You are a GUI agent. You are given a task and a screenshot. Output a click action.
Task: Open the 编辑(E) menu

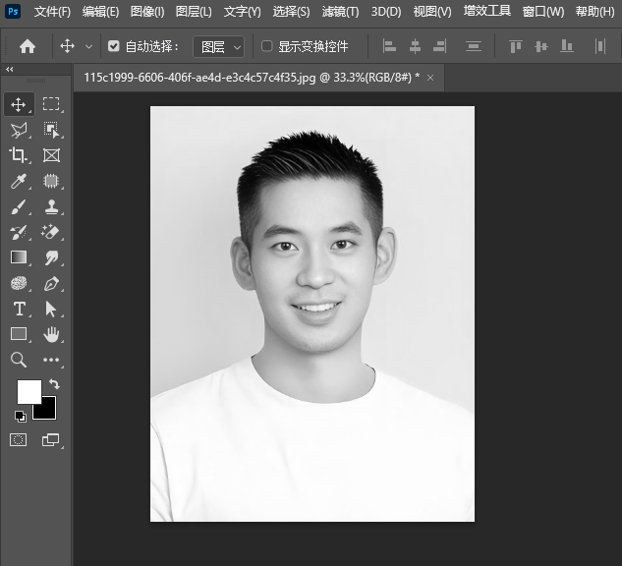click(101, 12)
